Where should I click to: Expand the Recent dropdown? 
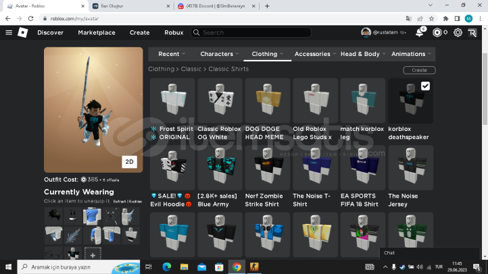172,54
